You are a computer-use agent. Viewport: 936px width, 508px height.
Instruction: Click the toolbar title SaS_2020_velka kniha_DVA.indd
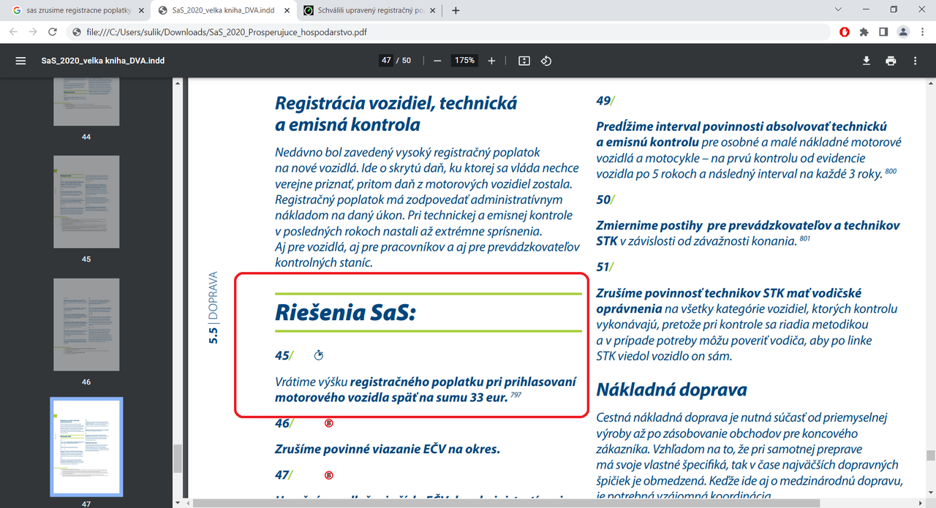(103, 61)
